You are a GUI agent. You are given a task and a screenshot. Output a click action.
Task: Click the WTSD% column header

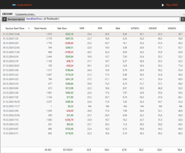[x=136, y=28]
